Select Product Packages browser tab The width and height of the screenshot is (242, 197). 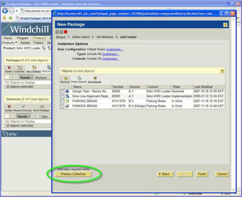34,18
